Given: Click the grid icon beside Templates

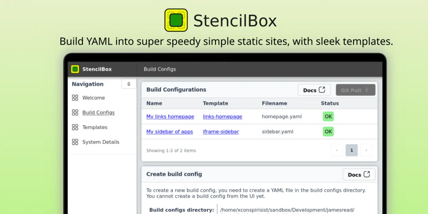Looking at the screenshot, I should tap(75, 127).
